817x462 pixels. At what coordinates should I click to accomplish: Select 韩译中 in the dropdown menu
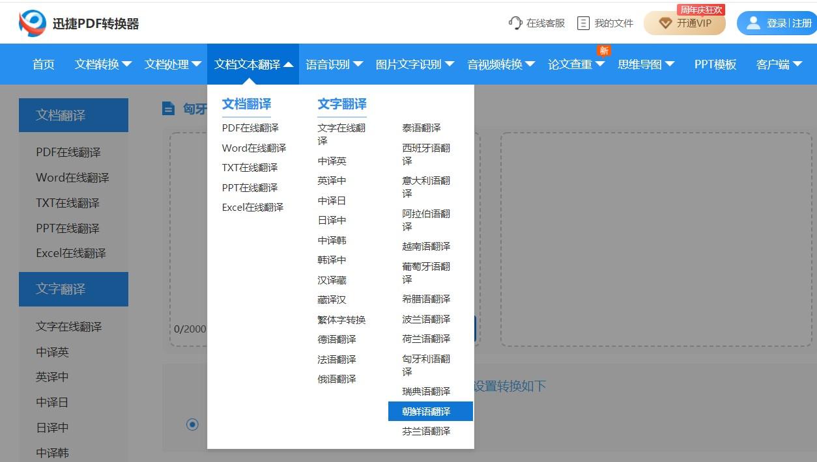(x=332, y=260)
